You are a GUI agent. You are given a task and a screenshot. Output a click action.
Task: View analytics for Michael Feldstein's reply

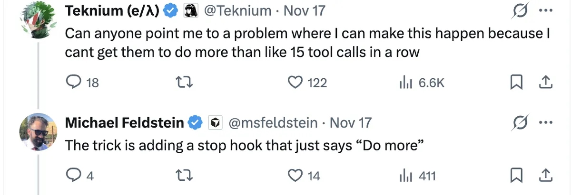pyautogui.click(x=405, y=176)
